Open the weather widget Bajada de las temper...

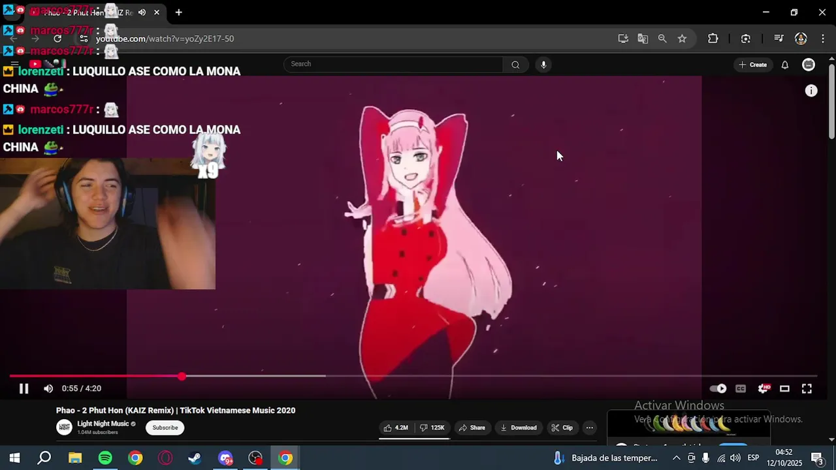605,458
